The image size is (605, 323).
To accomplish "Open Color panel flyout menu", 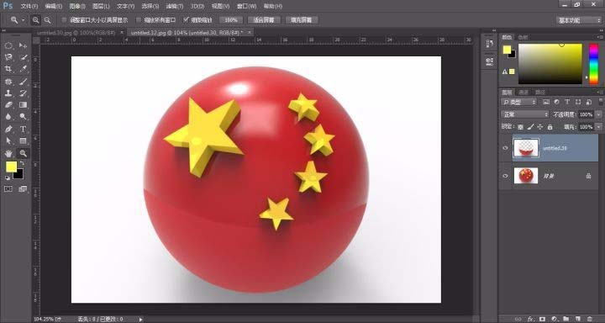I will (x=601, y=37).
